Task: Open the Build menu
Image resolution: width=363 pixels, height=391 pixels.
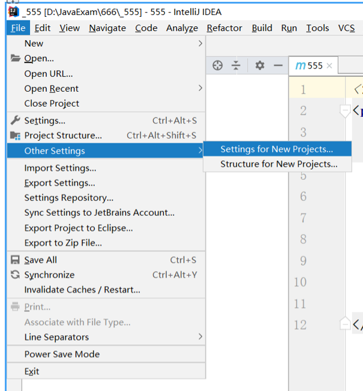Action: [262, 28]
